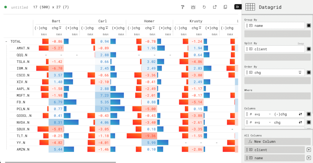Image resolution: width=313 pixels, height=163 pixels.
Task: Click the reset (undo arrow) icon
Action: click(x=204, y=7)
